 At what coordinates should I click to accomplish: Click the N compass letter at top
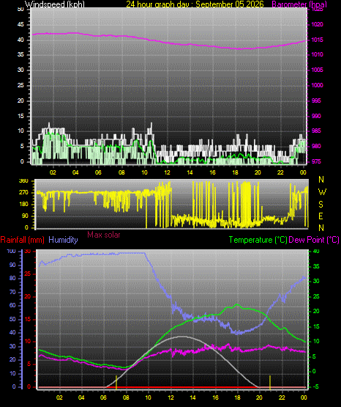point(321,180)
